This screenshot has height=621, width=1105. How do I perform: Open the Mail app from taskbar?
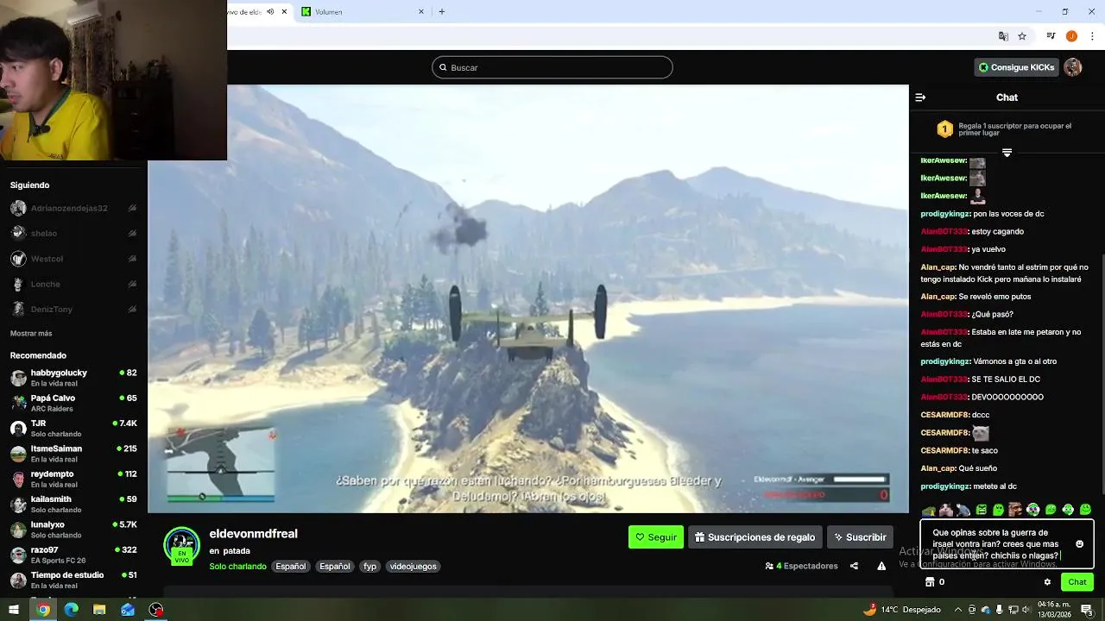(x=128, y=610)
